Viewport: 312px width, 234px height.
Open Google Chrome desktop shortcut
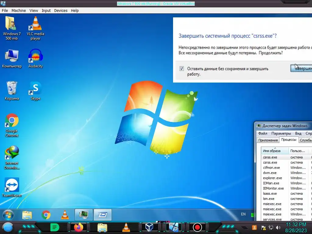click(12, 125)
